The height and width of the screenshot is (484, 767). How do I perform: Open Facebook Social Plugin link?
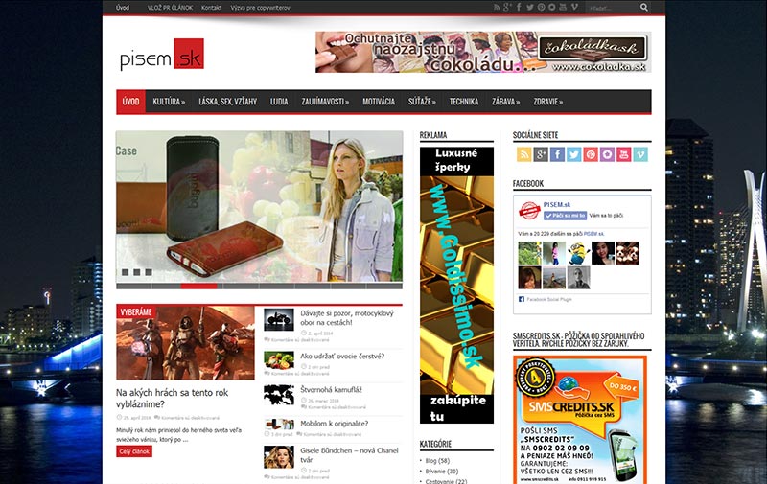tap(548, 299)
